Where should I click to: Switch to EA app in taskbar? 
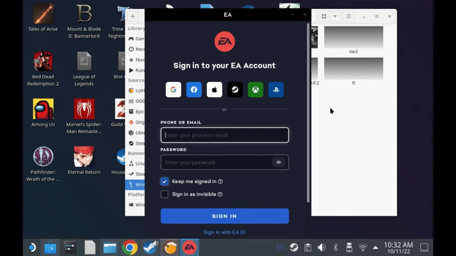coord(190,248)
